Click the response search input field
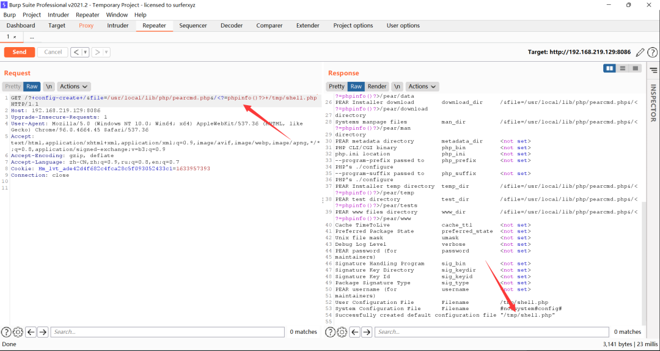Image resolution: width=660 pixels, height=351 pixels. click(x=491, y=332)
